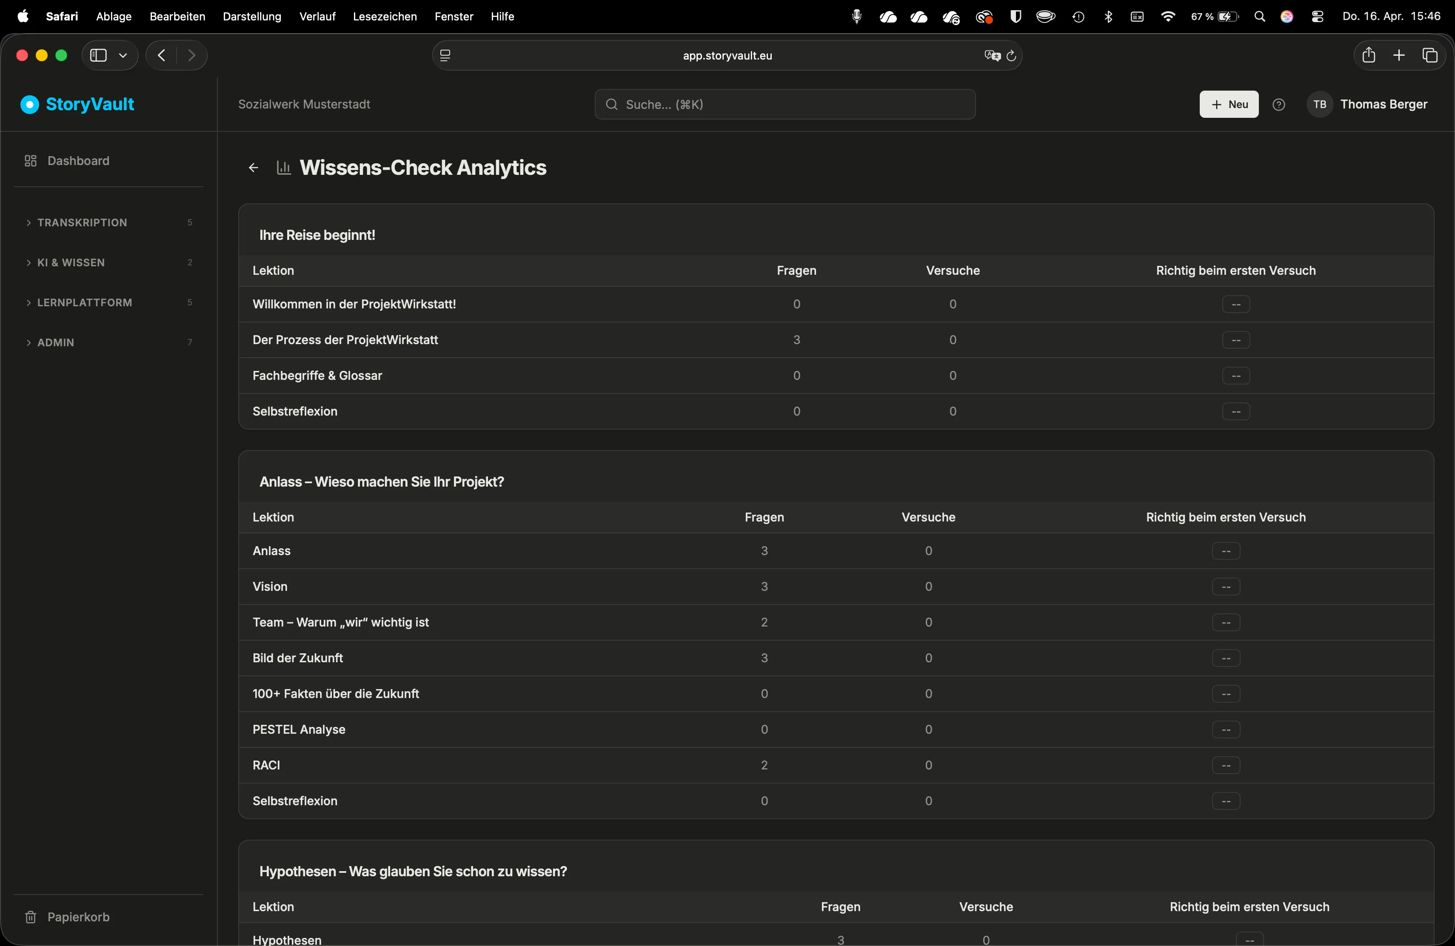Viewport: 1455px width, 946px height.
Task: Click the '--' badge in the RACI row
Action: 1226,765
